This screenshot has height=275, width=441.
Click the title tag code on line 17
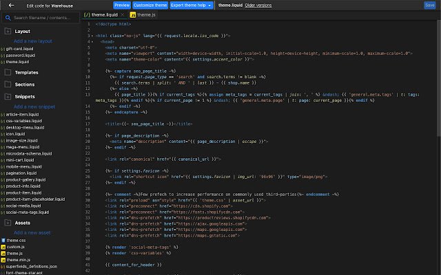coord(149,124)
